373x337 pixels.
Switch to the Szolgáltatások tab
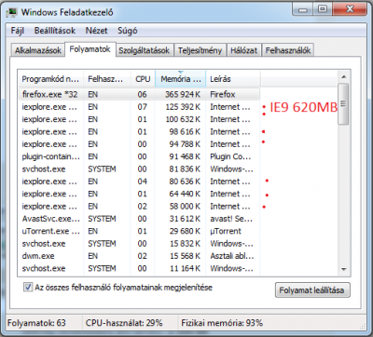[145, 50]
